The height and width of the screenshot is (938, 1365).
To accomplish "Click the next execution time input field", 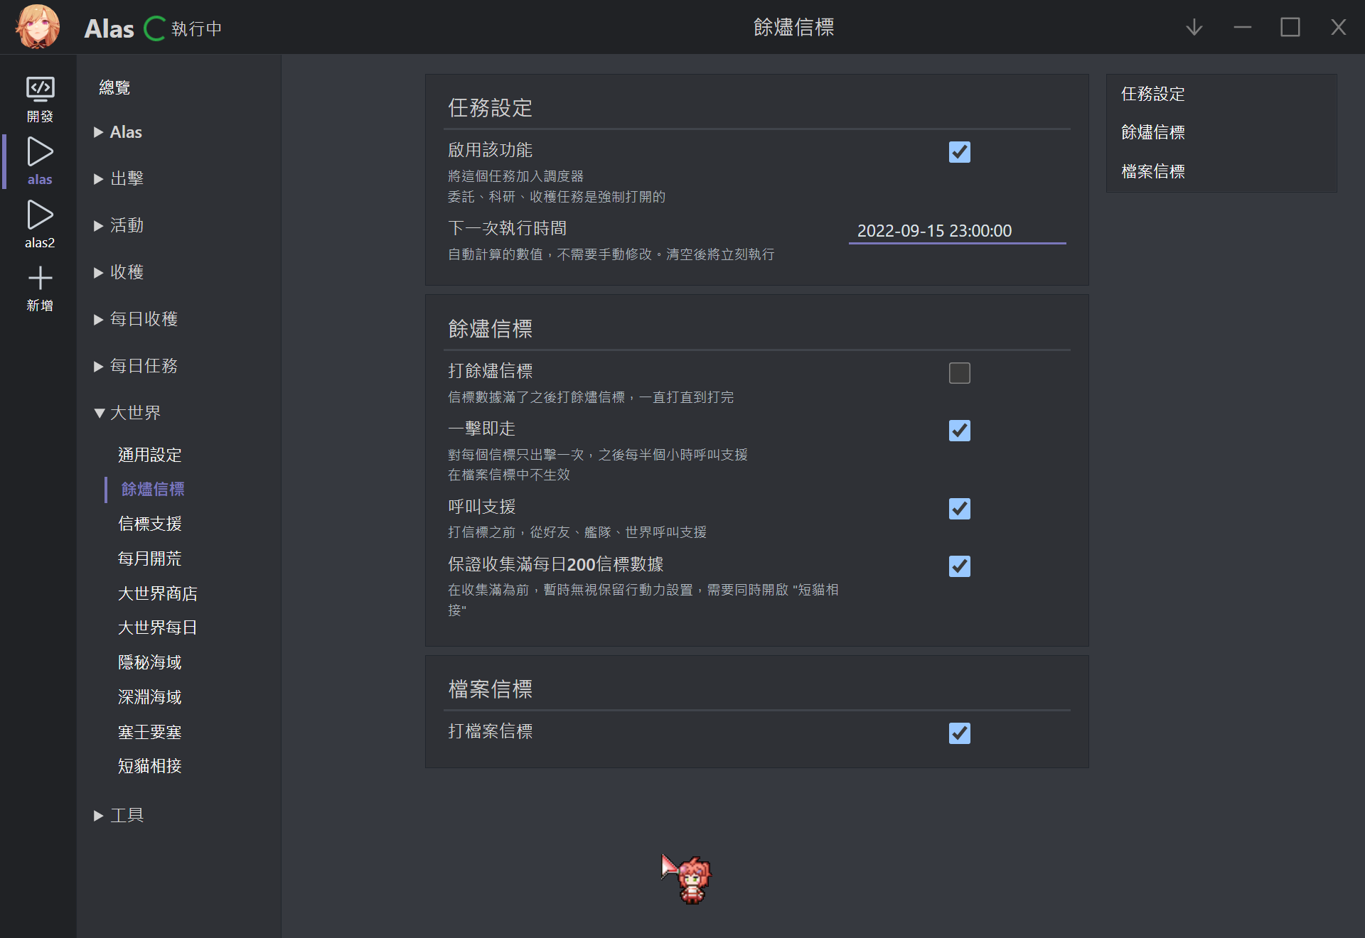I will click(x=956, y=230).
